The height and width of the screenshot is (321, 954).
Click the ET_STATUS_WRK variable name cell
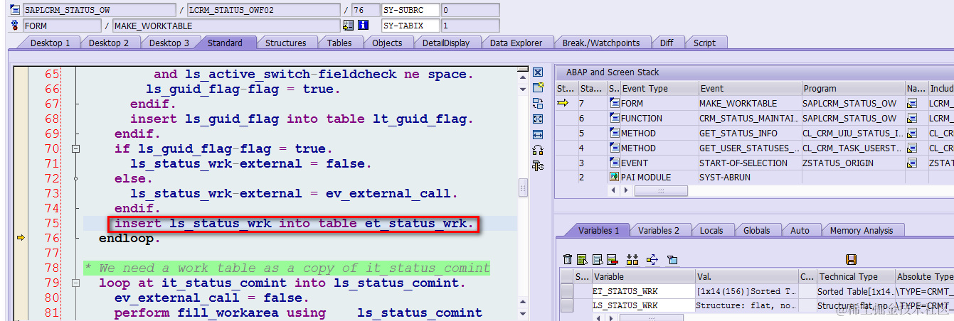643,291
